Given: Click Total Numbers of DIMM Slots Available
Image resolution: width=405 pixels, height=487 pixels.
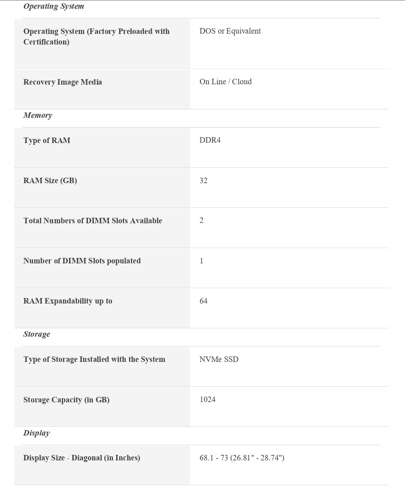Looking at the screenshot, I should 93,221.
